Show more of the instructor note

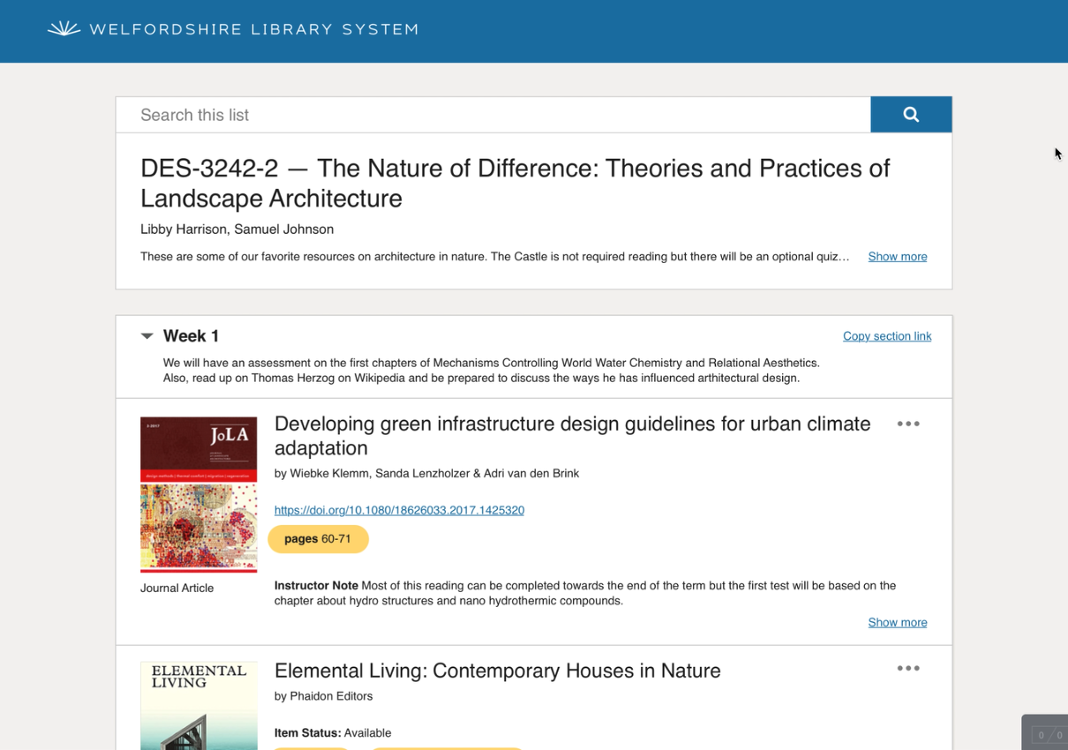pos(898,622)
